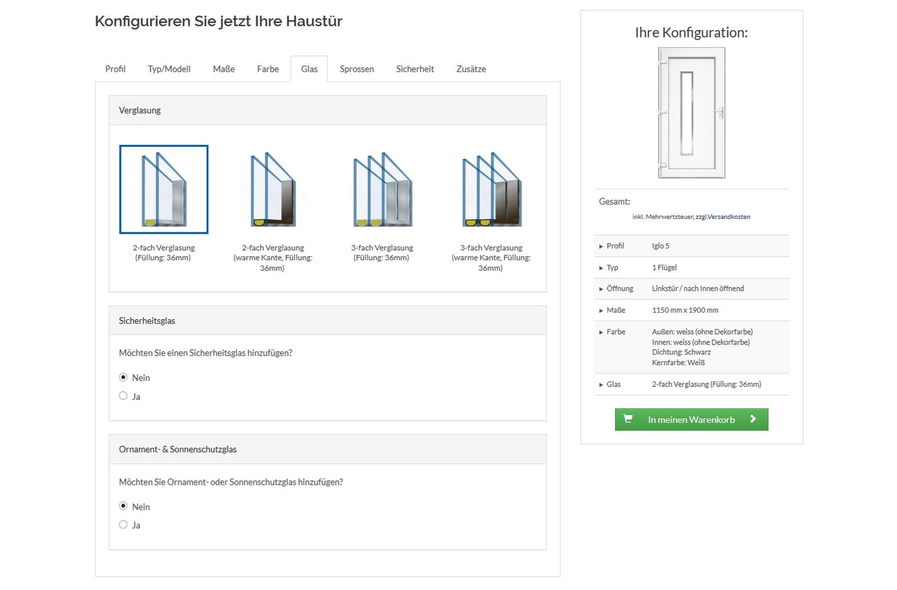Open the Zusätze tab

(471, 69)
